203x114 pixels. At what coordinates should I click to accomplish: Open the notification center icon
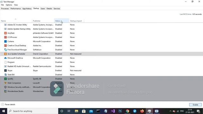[x=198, y=111]
